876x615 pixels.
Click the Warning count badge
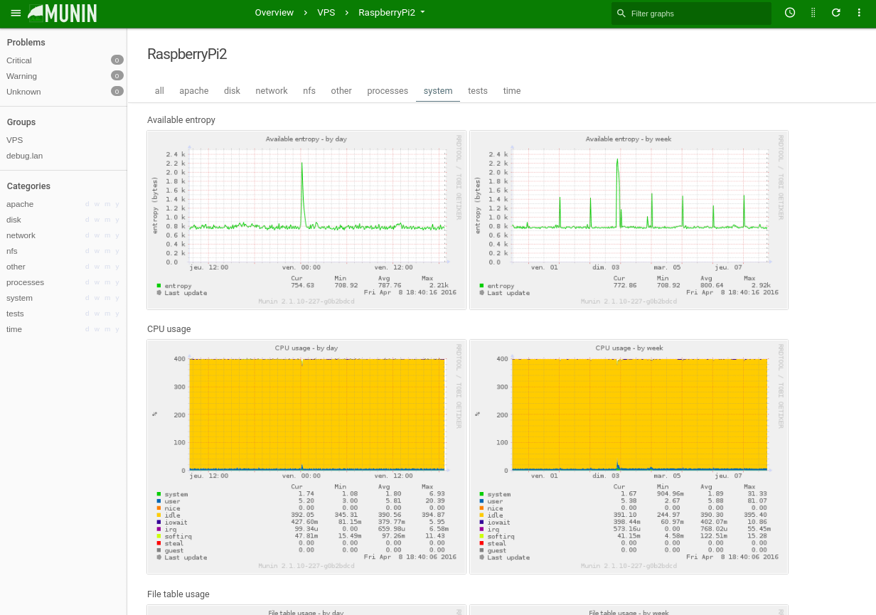pos(117,76)
